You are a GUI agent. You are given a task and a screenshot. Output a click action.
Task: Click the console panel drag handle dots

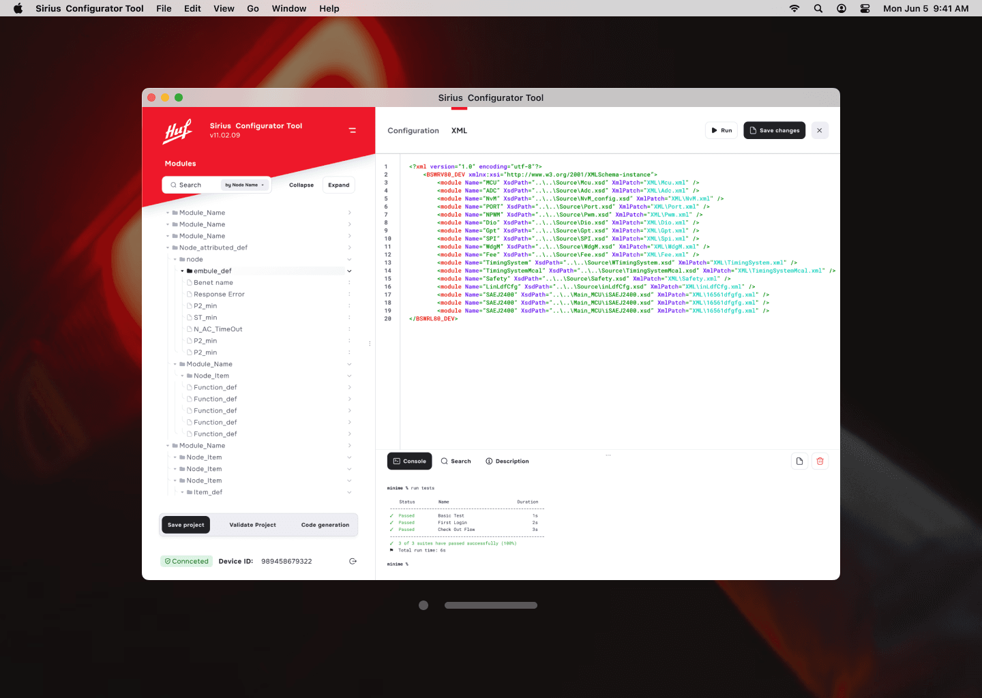[x=608, y=455]
